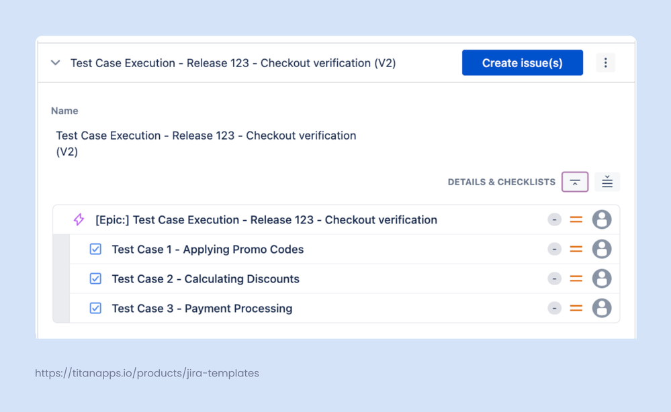The height and width of the screenshot is (412, 671).
Task: Open the assignee picker for Test Case 2
Action: pos(602,278)
